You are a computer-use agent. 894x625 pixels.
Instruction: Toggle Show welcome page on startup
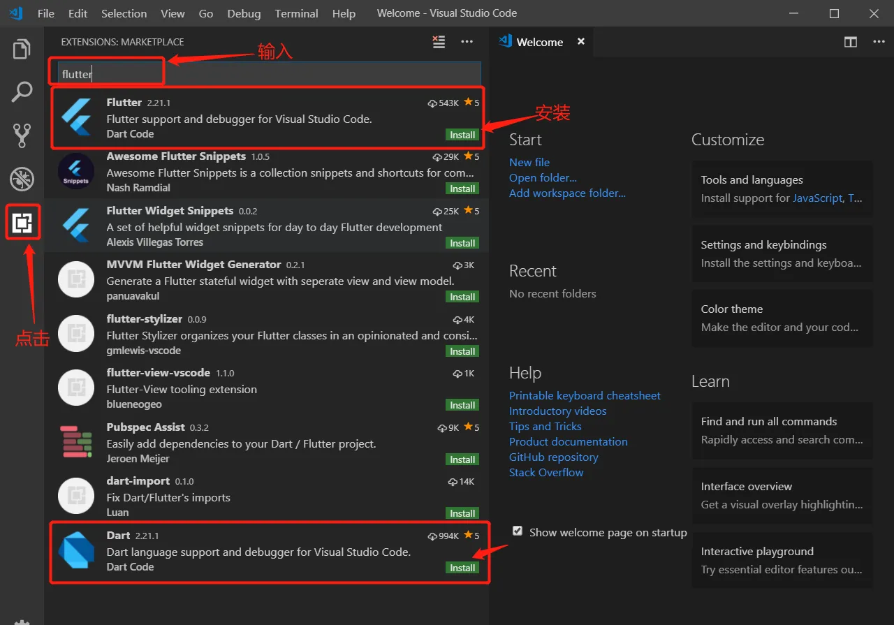click(x=518, y=531)
